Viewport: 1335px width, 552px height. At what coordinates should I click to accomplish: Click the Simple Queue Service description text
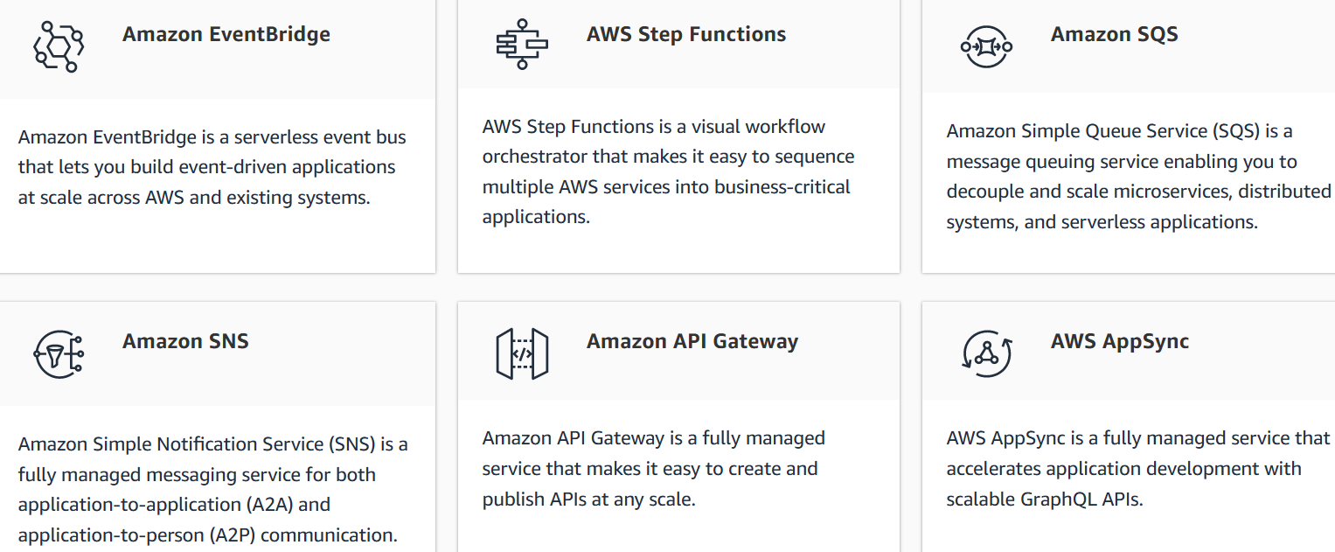click(x=1137, y=177)
